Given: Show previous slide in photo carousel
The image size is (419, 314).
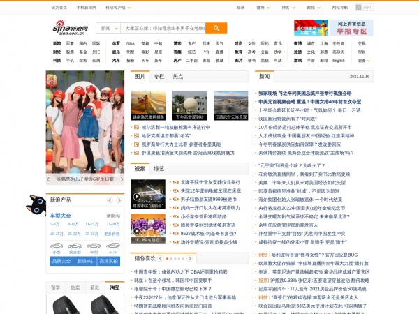Looking at the screenshot, I should click(x=48, y=179).
